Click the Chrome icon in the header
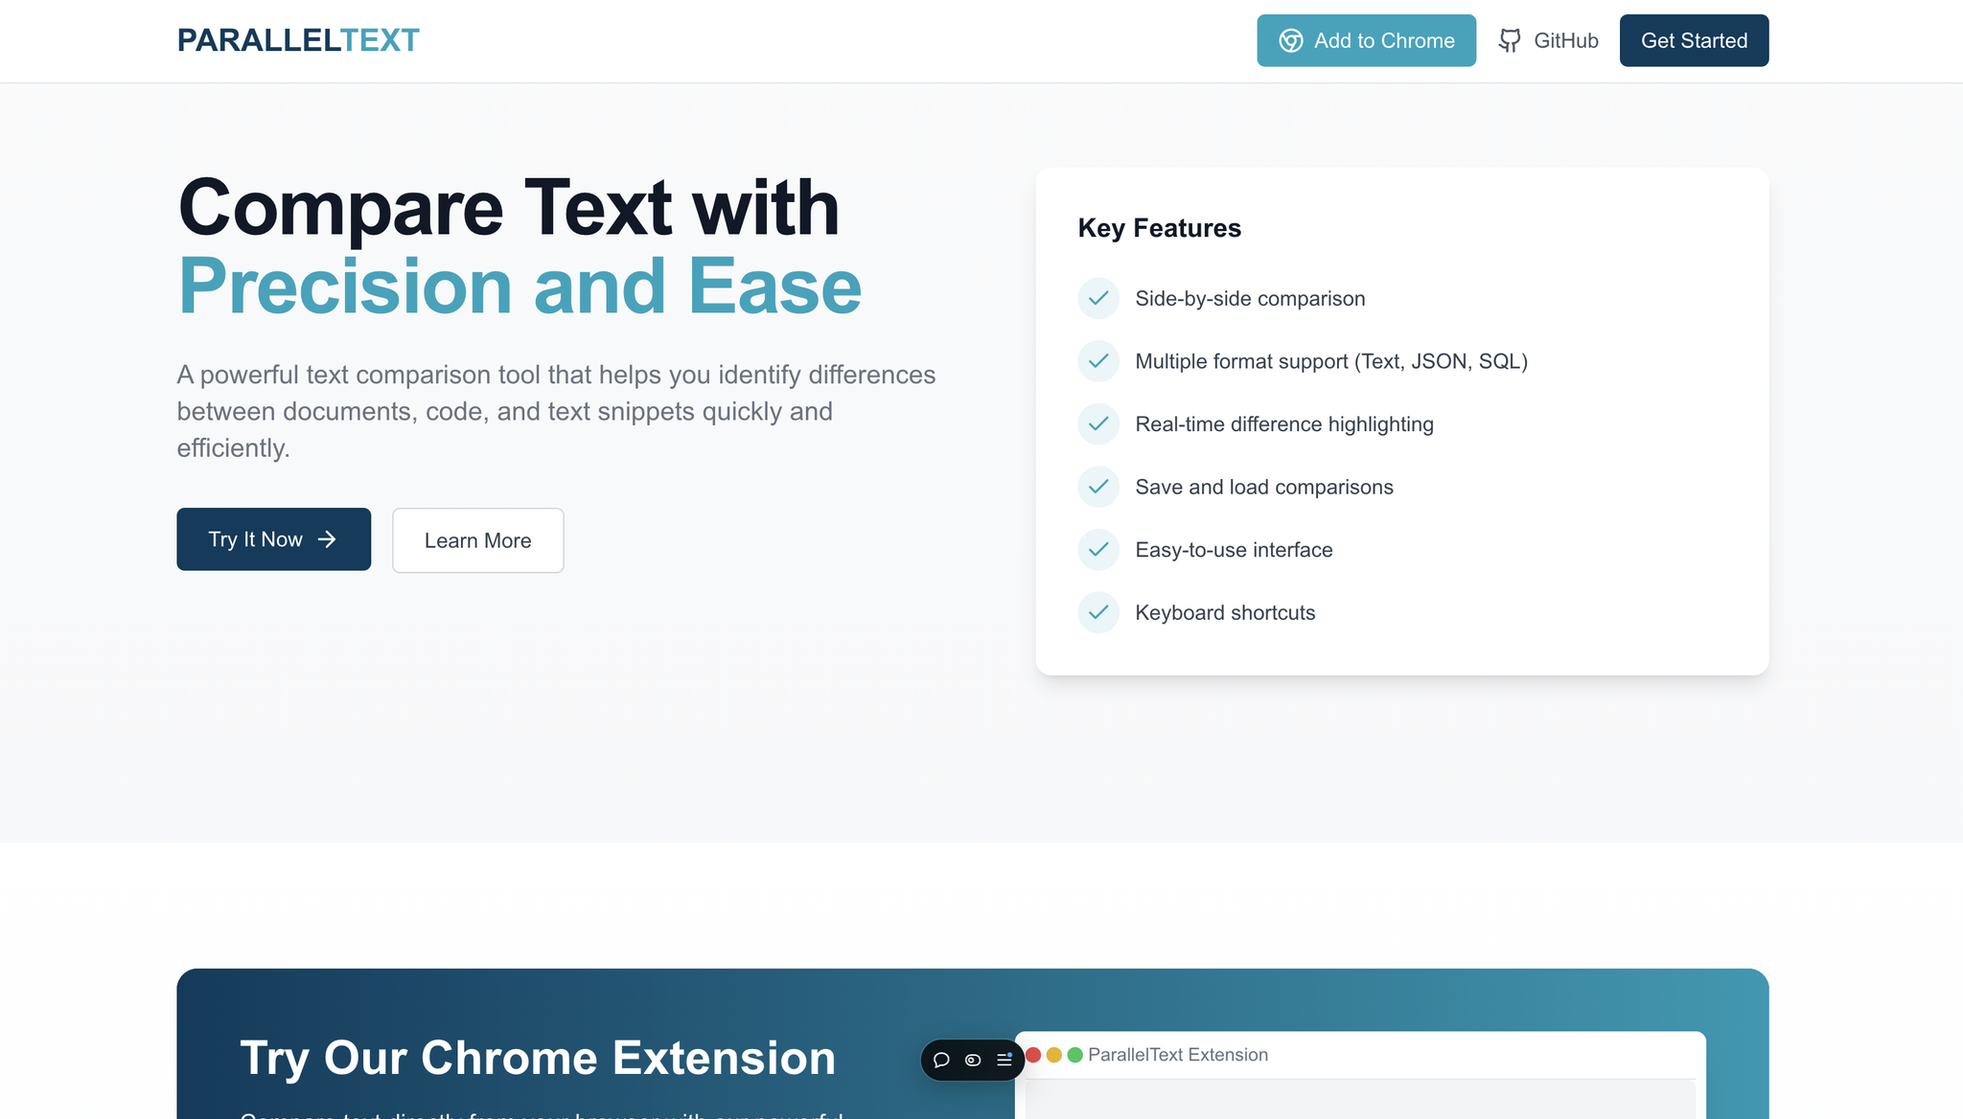Image resolution: width=1963 pixels, height=1119 pixels. pyautogui.click(x=1291, y=40)
